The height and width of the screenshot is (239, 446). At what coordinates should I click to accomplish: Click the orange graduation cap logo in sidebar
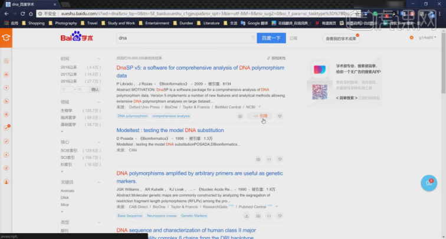click(6, 38)
